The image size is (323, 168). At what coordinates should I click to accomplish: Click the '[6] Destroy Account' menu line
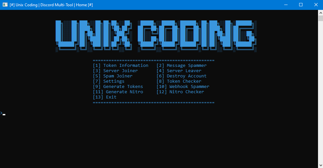tap(182, 76)
